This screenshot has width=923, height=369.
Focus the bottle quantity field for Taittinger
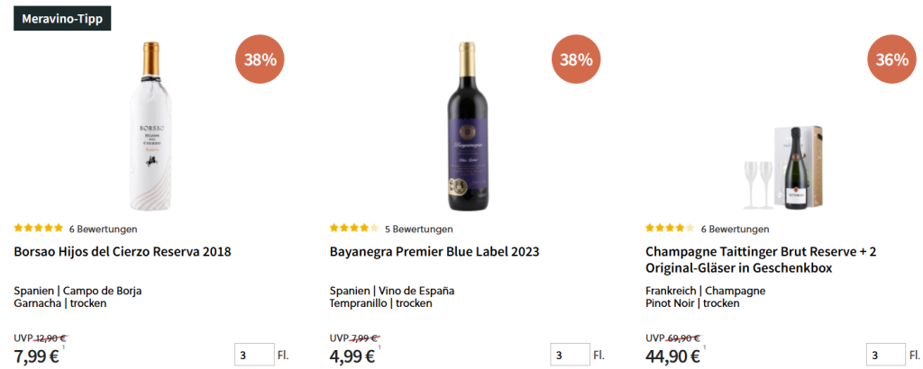(885, 355)
